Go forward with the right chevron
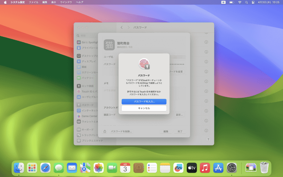The image size is (283, 177). [128, 28]
